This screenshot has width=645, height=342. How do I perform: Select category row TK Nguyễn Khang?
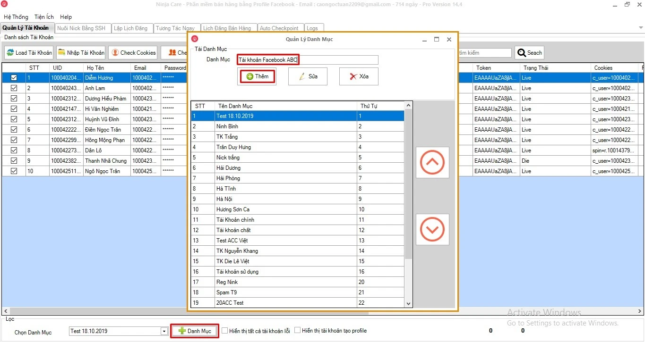tap(298, 251)
